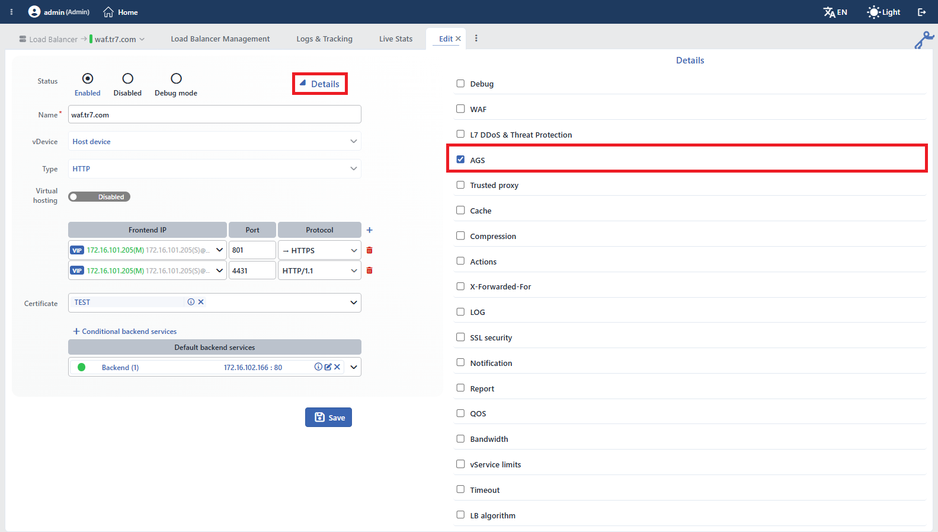Add frontend IP row with plus icon

[x=369, y=230]
